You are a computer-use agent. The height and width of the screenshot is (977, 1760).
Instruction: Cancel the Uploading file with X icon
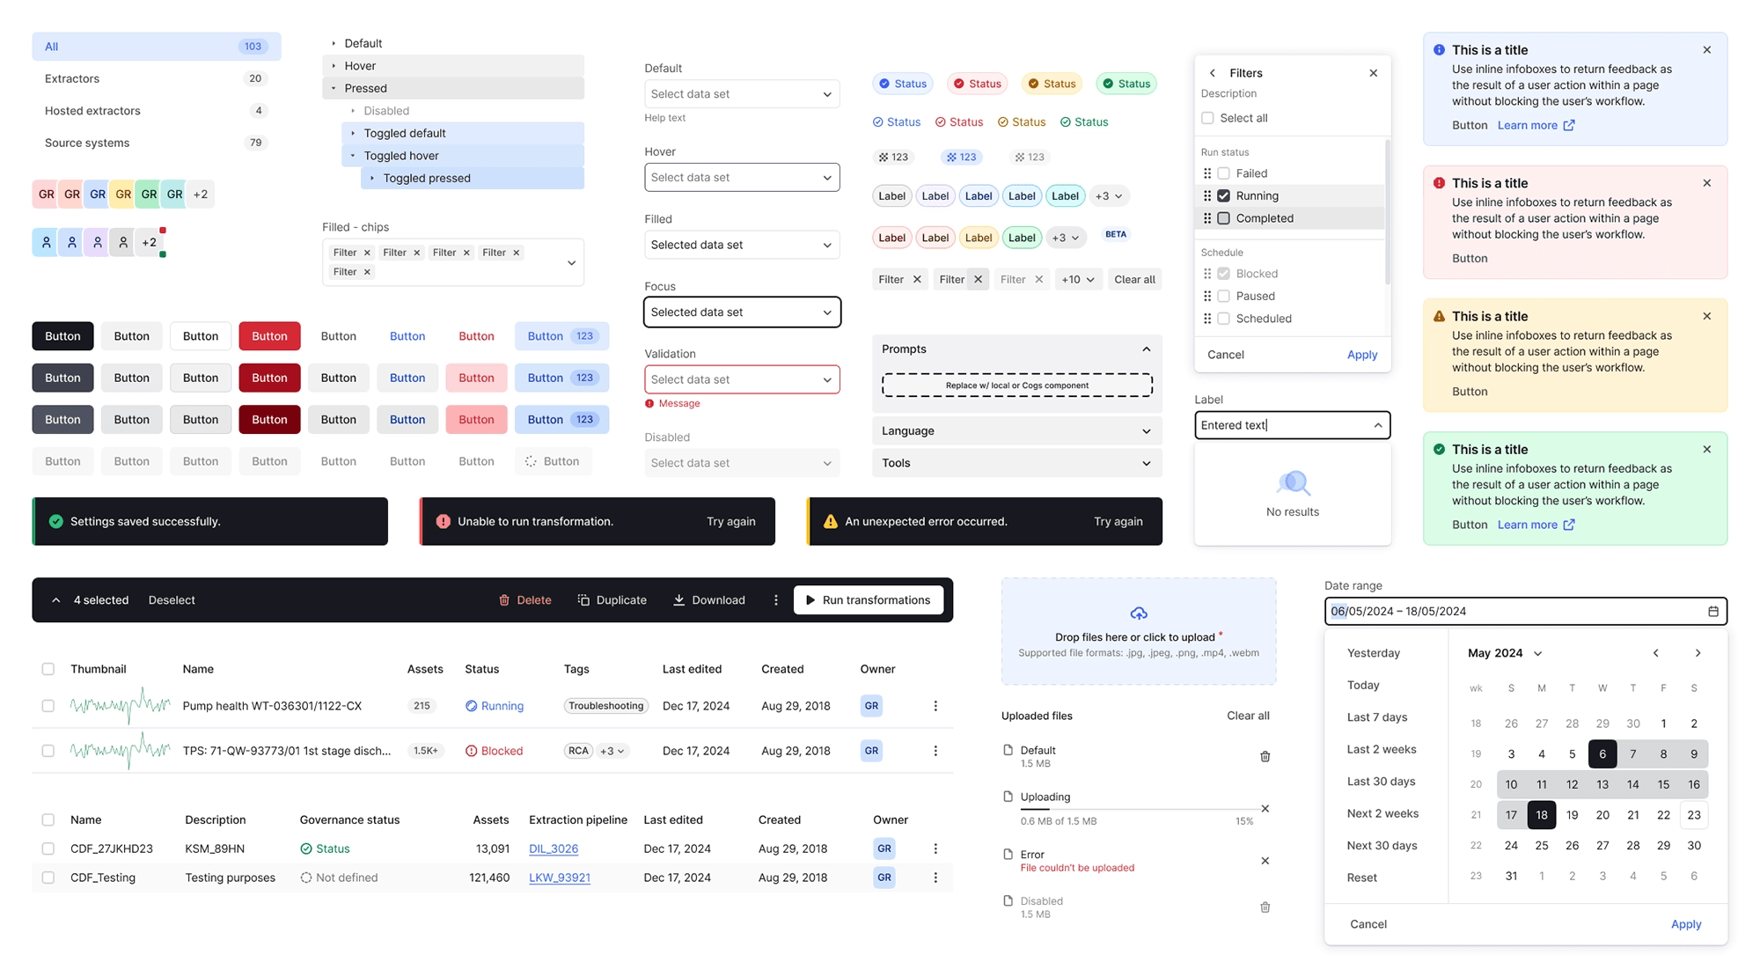click(1265, 809)
